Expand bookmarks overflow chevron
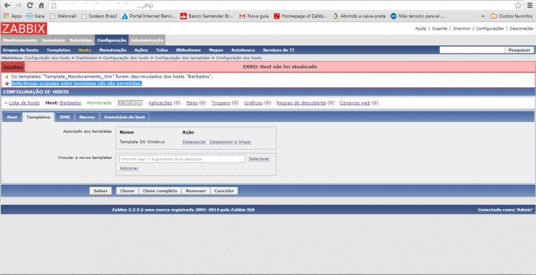The height and width of the screenshot is (275, 536). (482, 16)
